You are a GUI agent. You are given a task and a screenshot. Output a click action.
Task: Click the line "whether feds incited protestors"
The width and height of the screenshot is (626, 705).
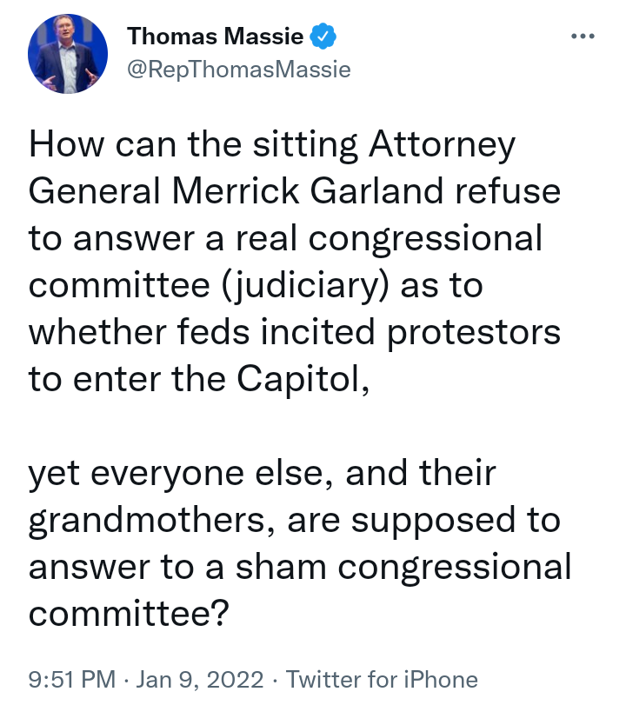[x=295, y=333]
